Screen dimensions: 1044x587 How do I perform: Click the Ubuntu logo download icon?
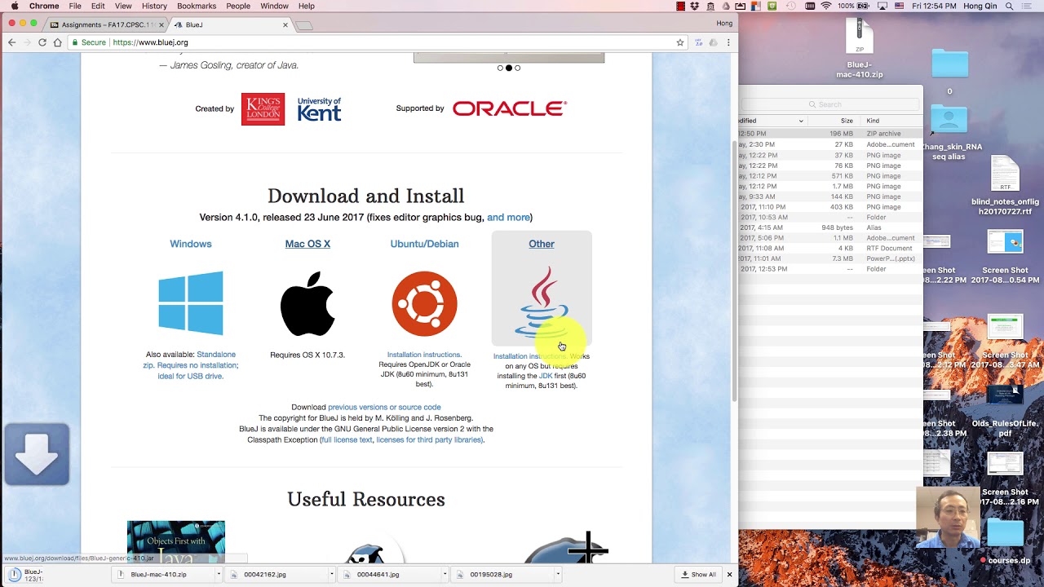coord(424,303)
